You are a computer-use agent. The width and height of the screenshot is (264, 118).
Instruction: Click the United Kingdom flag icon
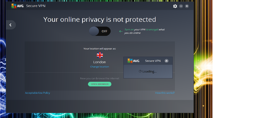tap(100, 55)
